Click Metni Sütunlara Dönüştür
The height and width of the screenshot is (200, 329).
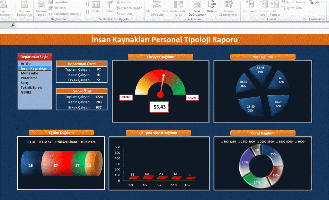point(157,8)
